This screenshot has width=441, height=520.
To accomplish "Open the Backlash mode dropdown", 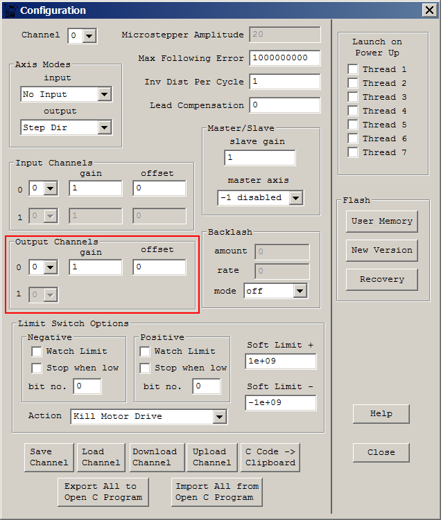I will 300,292.
